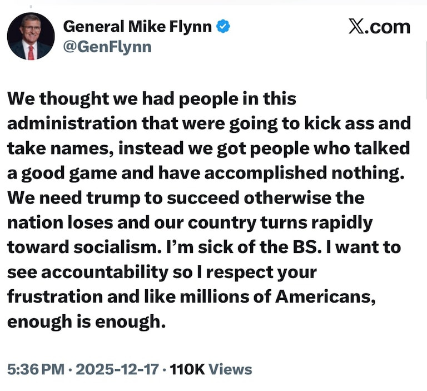Click the X logo in the corner

(358, 27)
